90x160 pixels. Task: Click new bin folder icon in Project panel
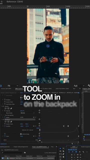25,153
